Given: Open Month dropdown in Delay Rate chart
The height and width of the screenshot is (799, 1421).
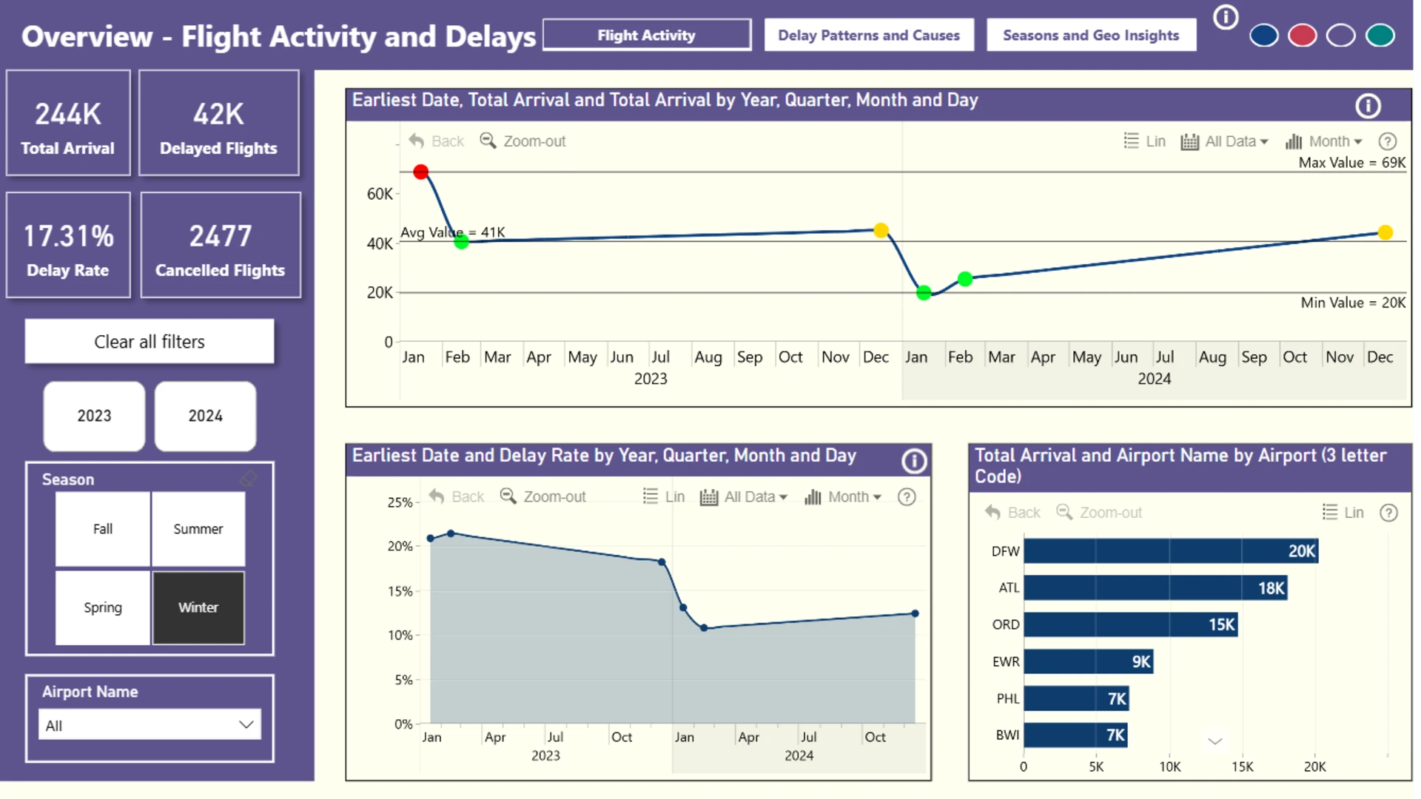Looking at the screenshot, I should (x=843, y=497).
